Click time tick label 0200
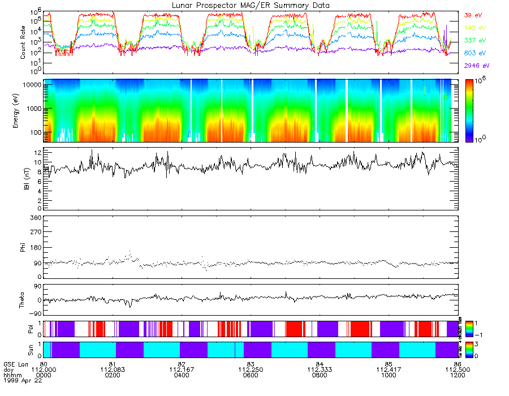This screenshot has height=396, width=509. coord(113,375)
